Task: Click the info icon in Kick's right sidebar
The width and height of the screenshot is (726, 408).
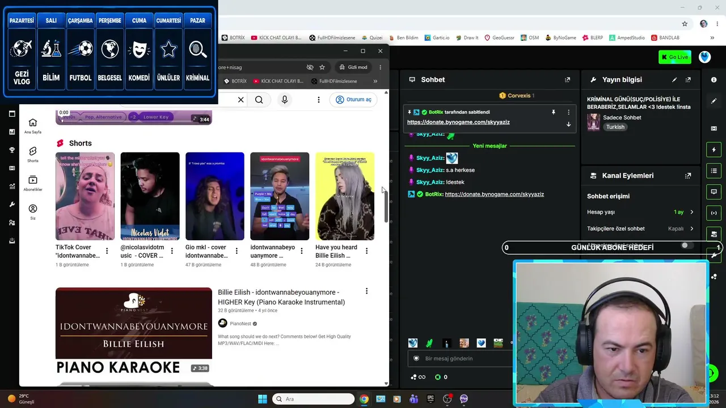Action: [x=714, y=80]
